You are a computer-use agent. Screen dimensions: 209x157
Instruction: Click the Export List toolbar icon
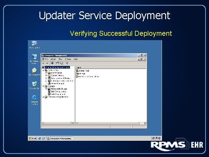(61, 63)
